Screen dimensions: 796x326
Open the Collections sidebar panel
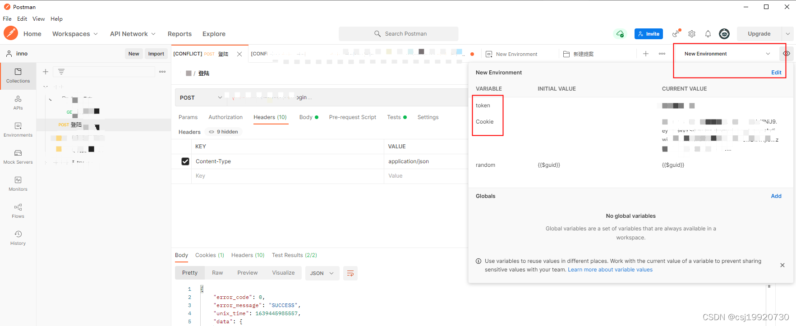pyautogui.click(x=18, y=76)
